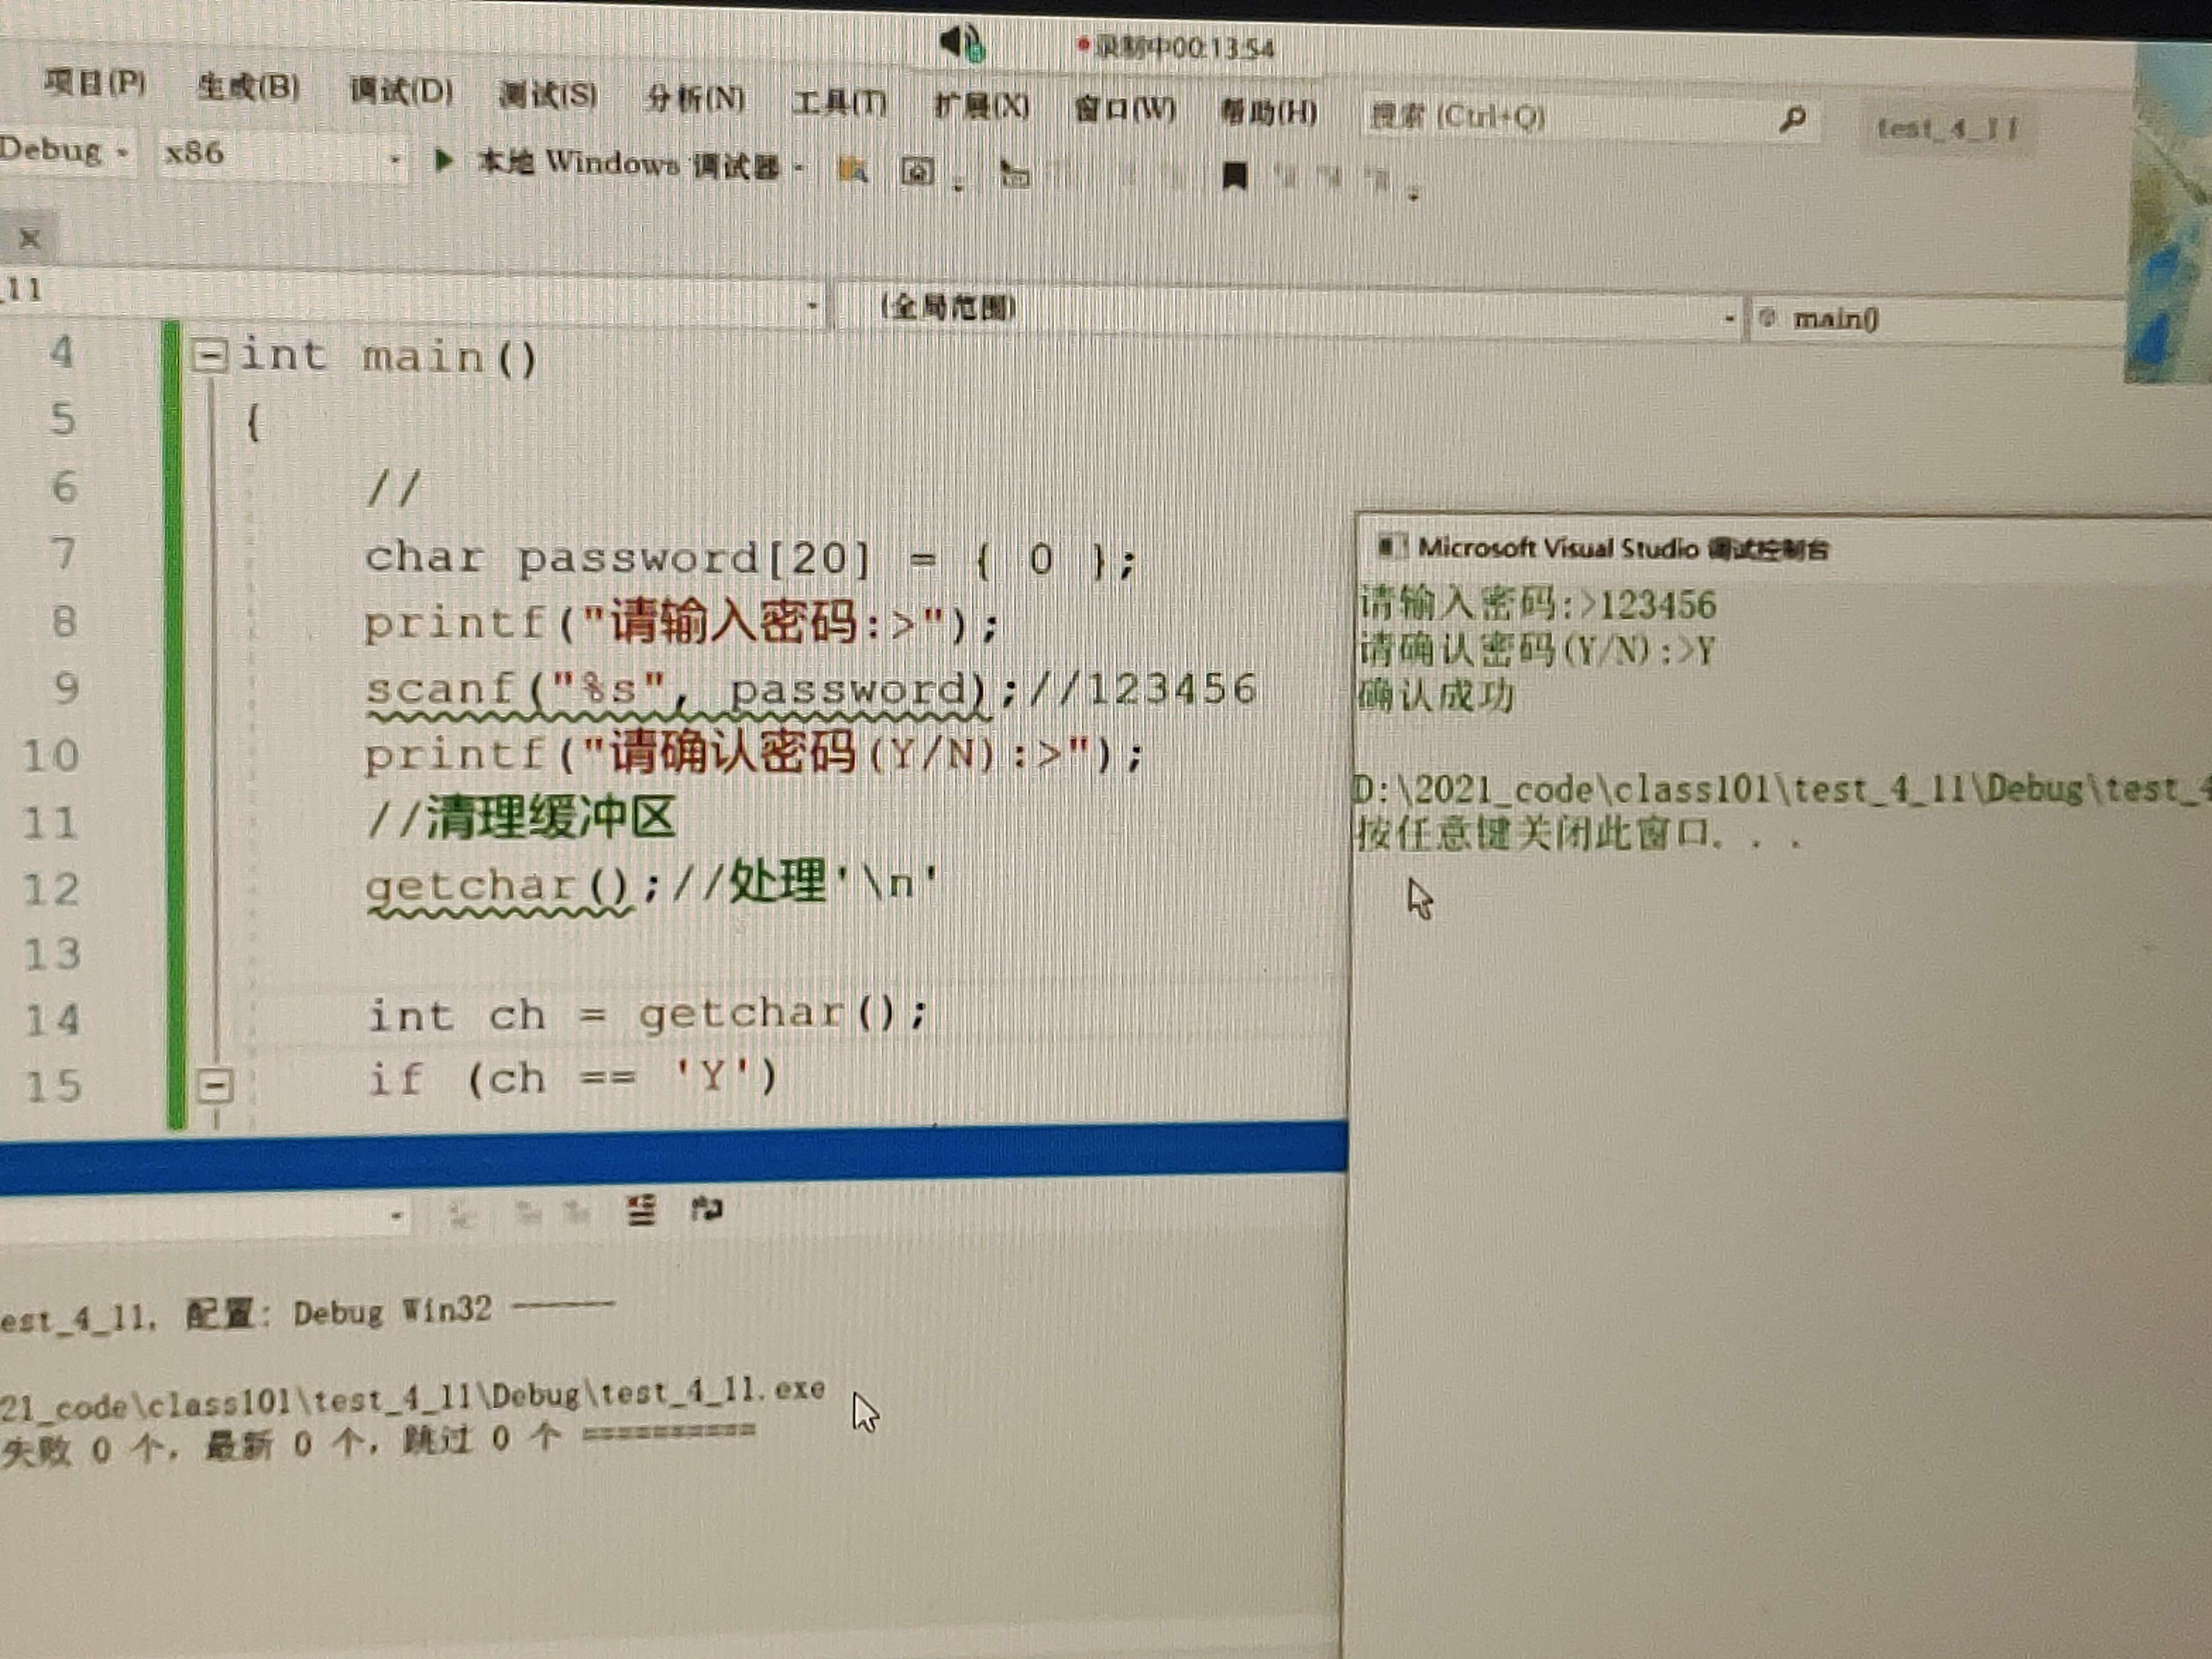The image size is (2212, 1659).
Task: Click the green start debugging play arrow
Action: coord(443,160)
